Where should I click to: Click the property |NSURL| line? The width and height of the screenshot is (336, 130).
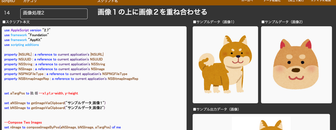coord(54,54)
